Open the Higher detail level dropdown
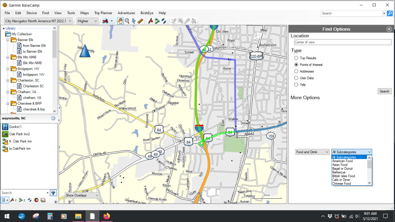The image size is (395, 222). click(88, 21)
